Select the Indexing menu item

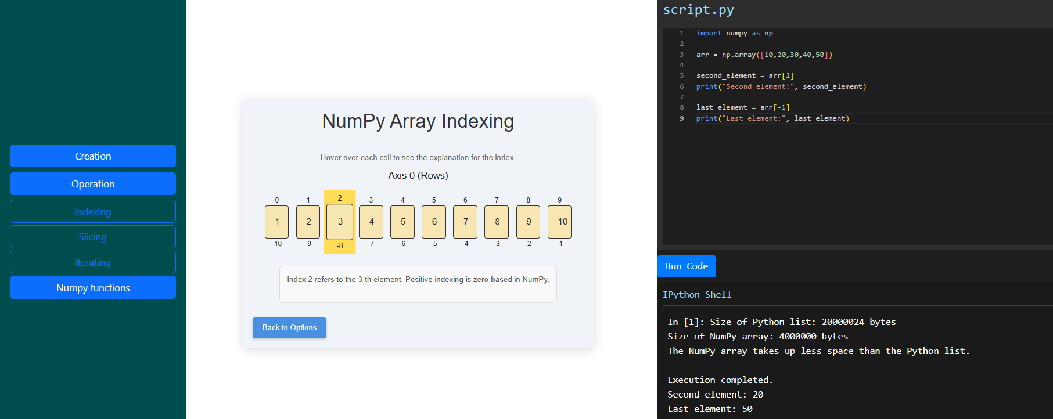tap(93, 212)
